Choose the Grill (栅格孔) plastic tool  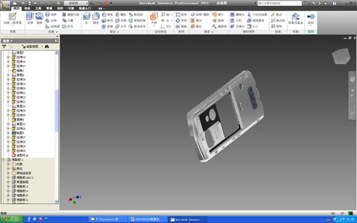pyautogui.click(x=237, y=15)
